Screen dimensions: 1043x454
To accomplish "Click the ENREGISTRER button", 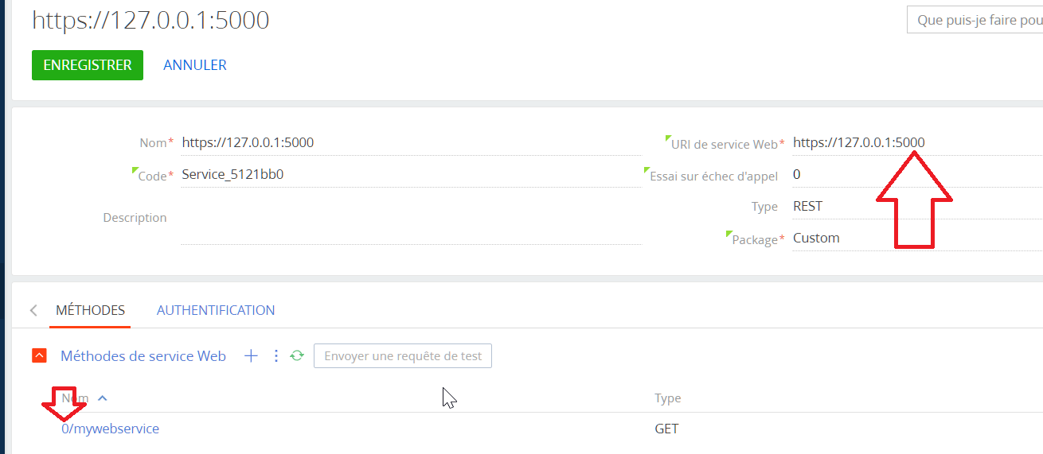I will click(x=88, y=65).
